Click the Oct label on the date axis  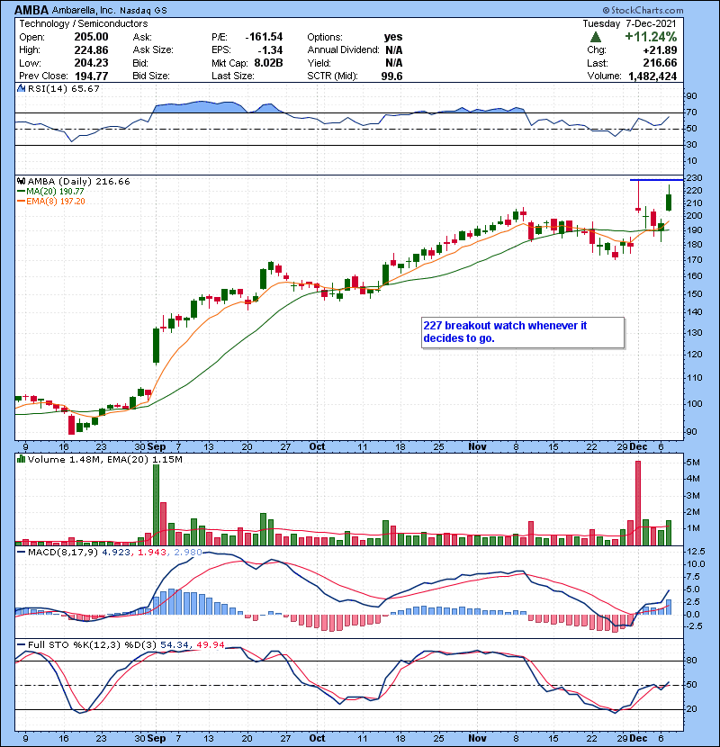pos(318,446)
